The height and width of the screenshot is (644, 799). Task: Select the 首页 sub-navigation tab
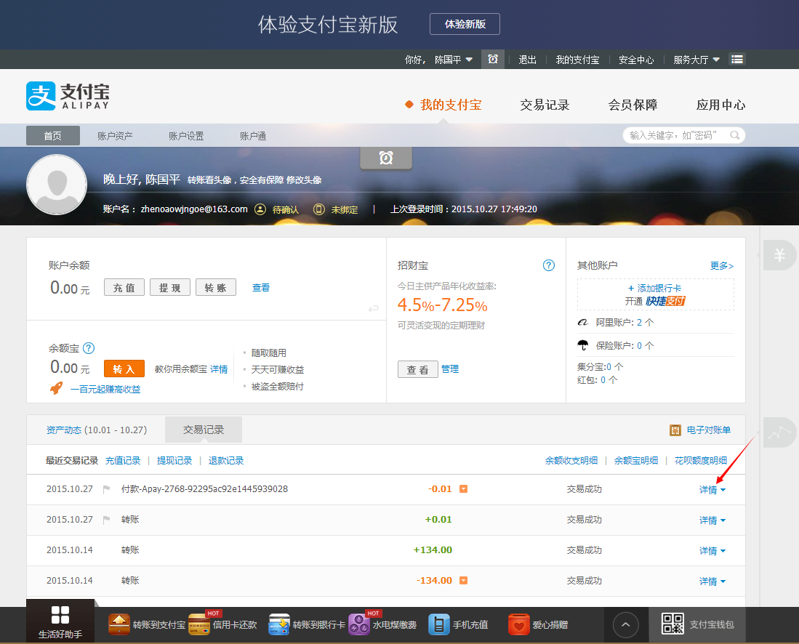[x=53, y=135]
